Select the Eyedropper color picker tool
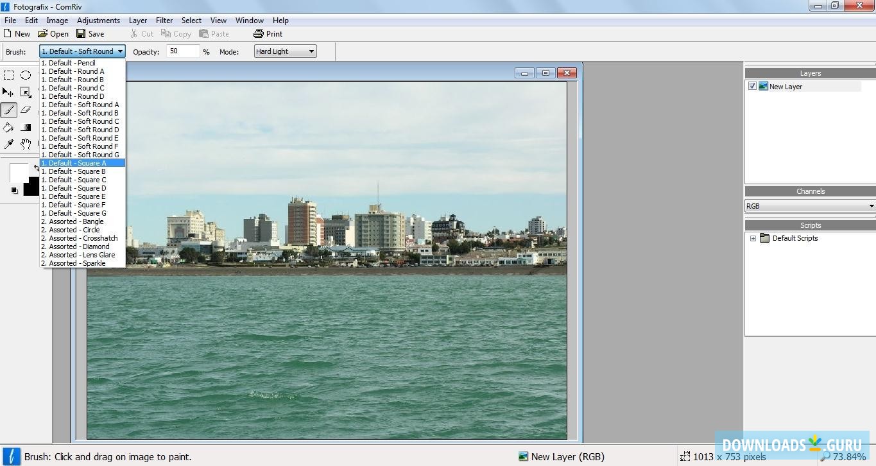Viewport: 876px width, 466px height. [x=9, y=144]
